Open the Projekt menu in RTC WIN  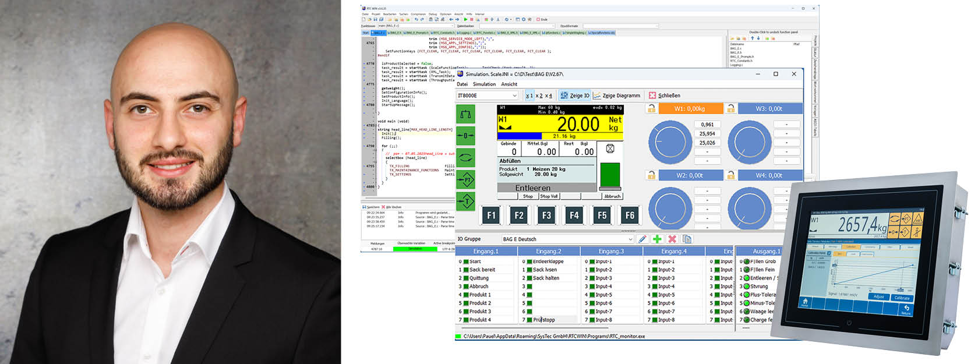376,14
